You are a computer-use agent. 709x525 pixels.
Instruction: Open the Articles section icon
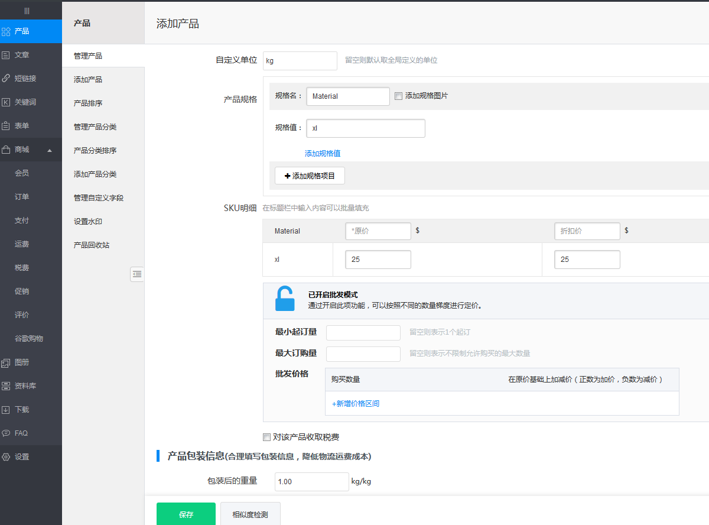pos(6,55)
